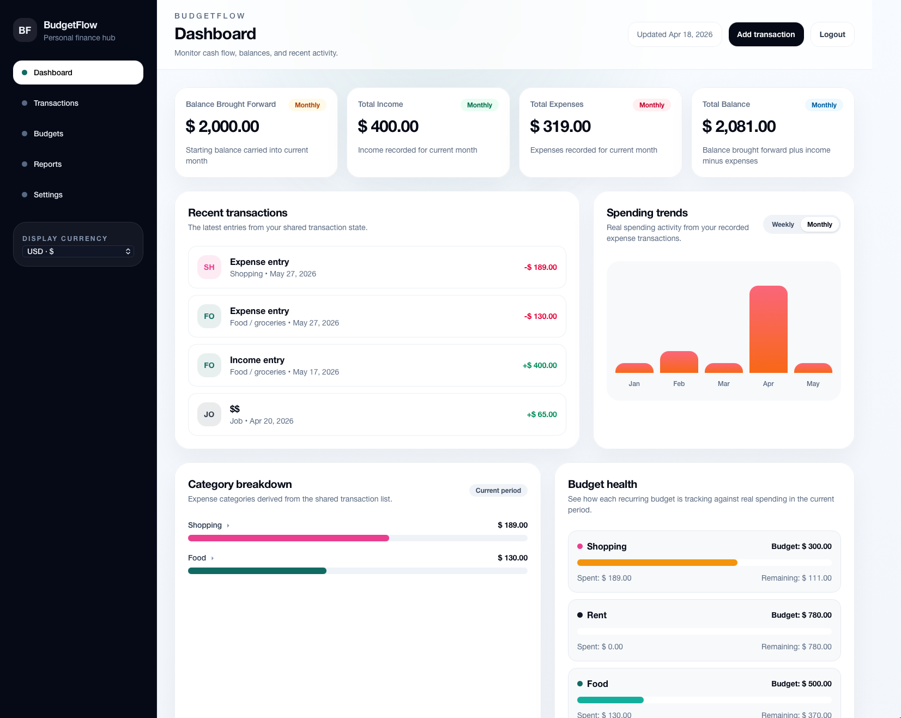Image resolution: width=901 pixels, height=718 pixels.
Task: Click the teal Food budget progress bar
Action: tap(610, 700)
